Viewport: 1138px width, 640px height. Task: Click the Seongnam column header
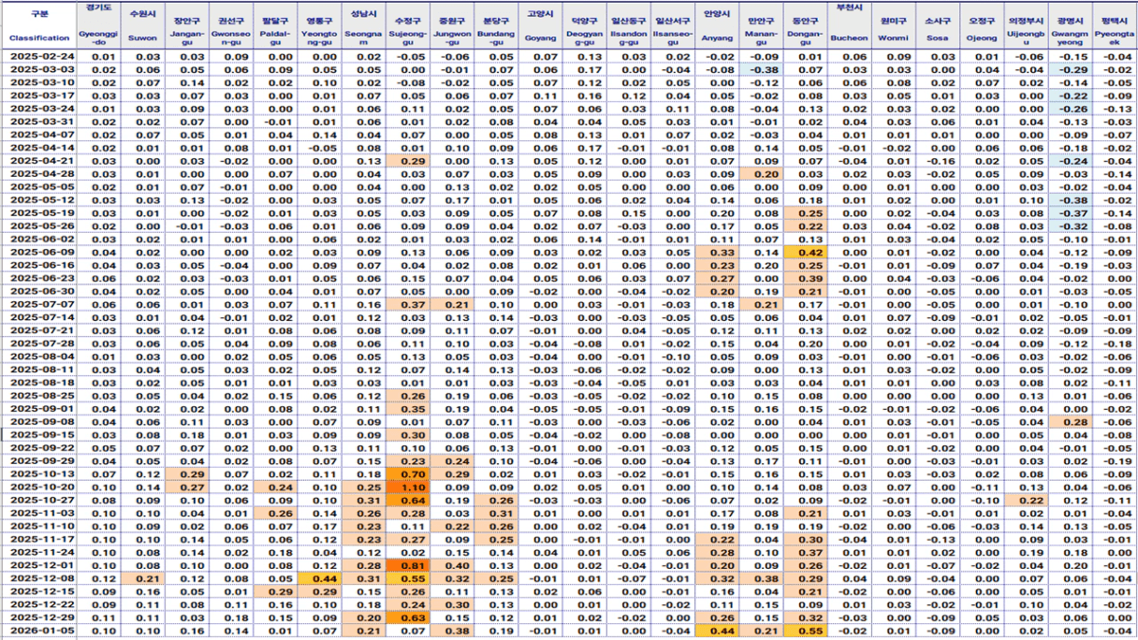coord(362,26)
